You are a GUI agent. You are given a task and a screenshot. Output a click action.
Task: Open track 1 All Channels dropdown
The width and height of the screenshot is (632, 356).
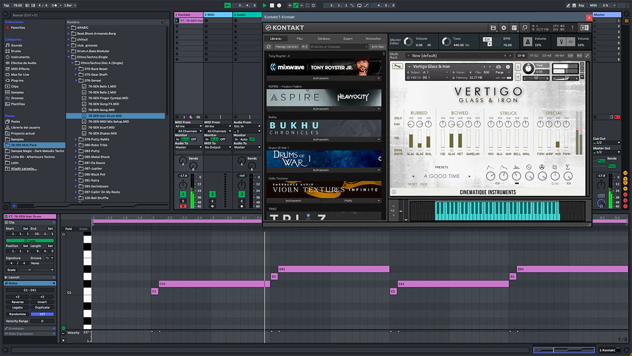[x=189, y=131]
